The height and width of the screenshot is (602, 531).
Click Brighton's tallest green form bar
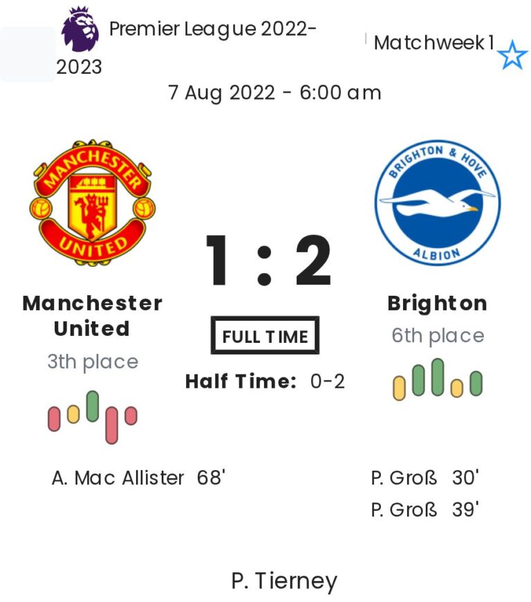[x=437, y=377]
